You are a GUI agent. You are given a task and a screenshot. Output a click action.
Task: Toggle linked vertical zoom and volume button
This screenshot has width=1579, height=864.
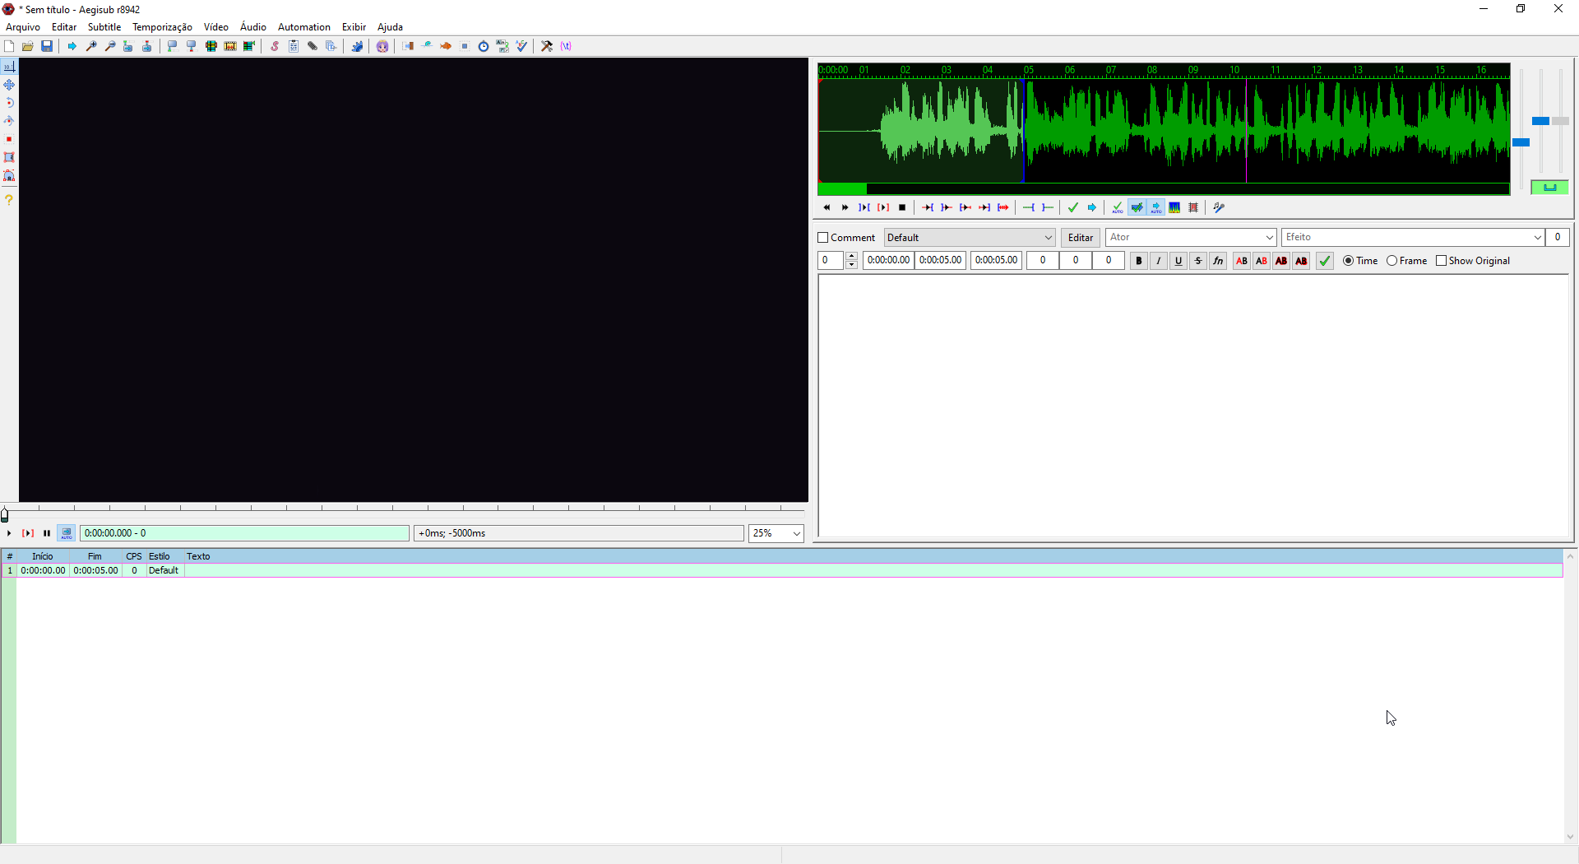pyautogui.click(x=1549, y=188)
